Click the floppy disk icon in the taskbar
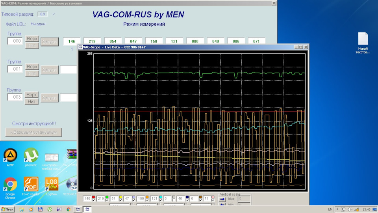 pos(40,209)
